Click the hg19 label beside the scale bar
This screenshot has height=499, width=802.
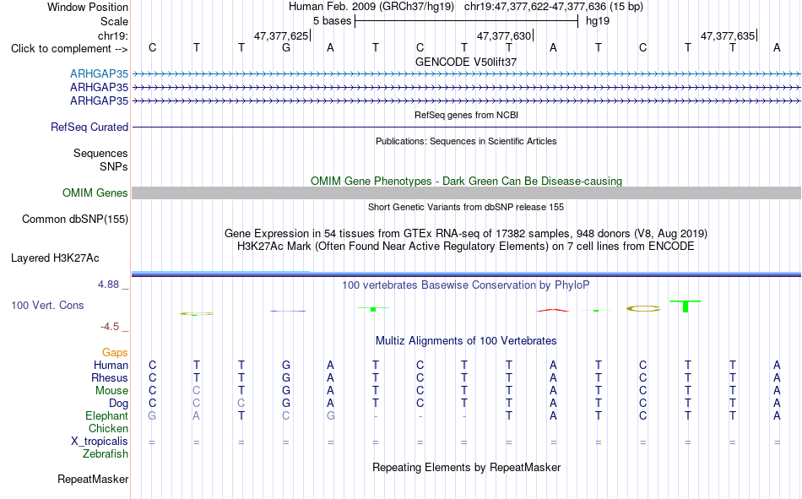pyautogui.click(x=598, y=21)
